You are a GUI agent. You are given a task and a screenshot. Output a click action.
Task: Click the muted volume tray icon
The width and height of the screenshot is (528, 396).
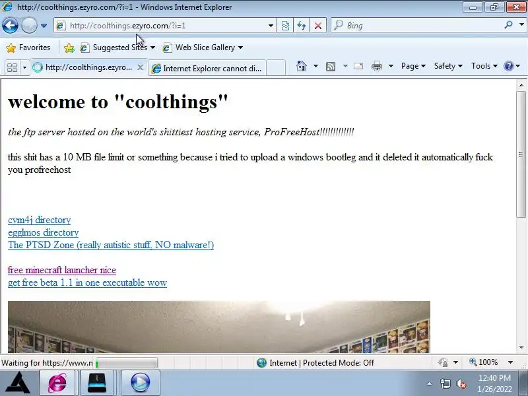[461, 384]
